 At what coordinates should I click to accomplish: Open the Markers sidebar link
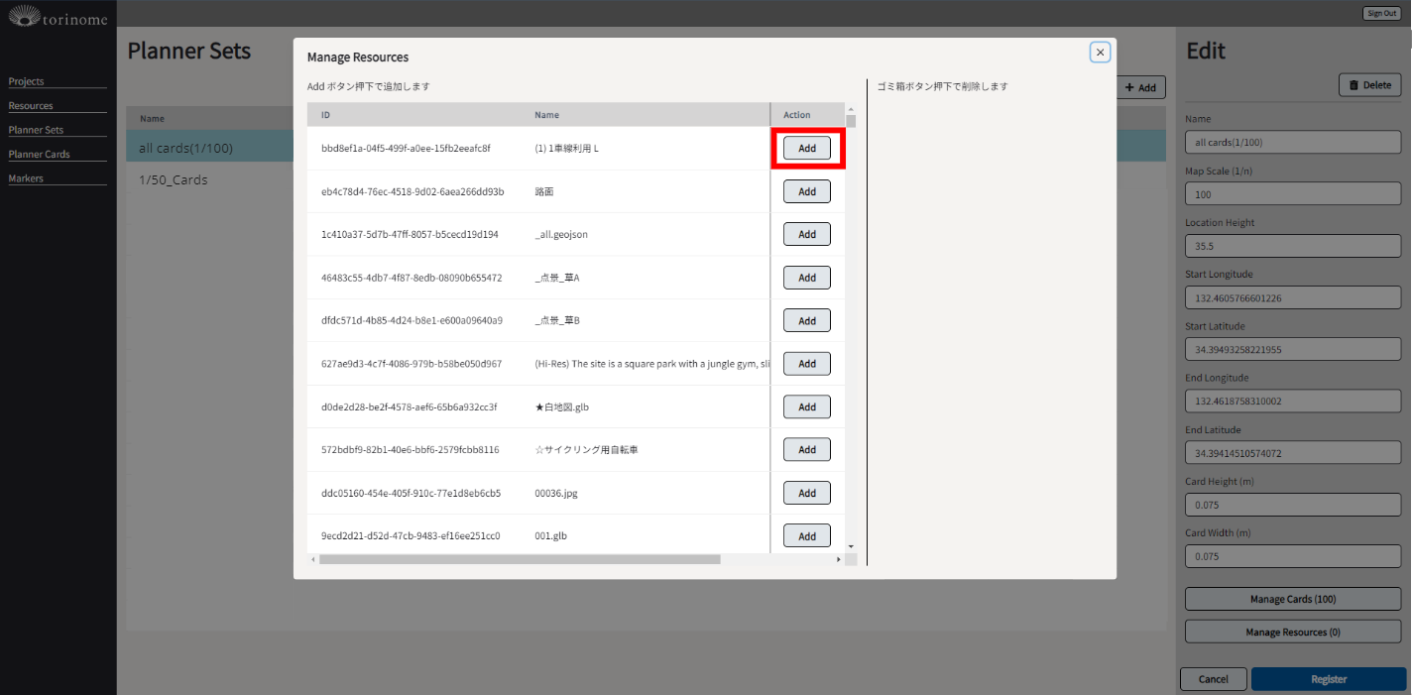27,178
